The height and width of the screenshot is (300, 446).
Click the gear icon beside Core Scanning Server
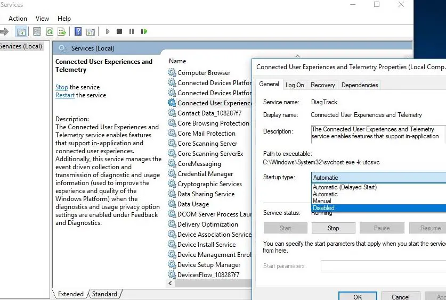(172, 143)
